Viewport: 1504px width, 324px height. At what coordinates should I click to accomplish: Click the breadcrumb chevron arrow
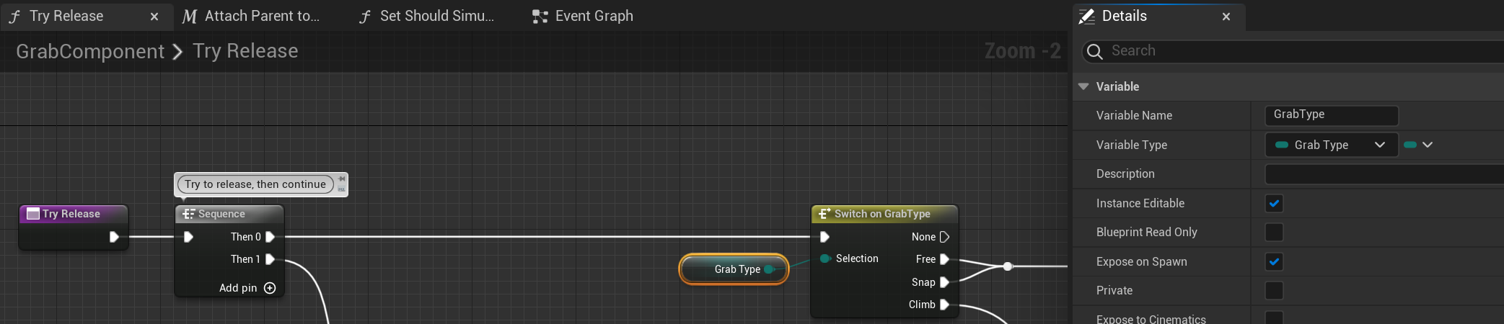click(177, 52)
